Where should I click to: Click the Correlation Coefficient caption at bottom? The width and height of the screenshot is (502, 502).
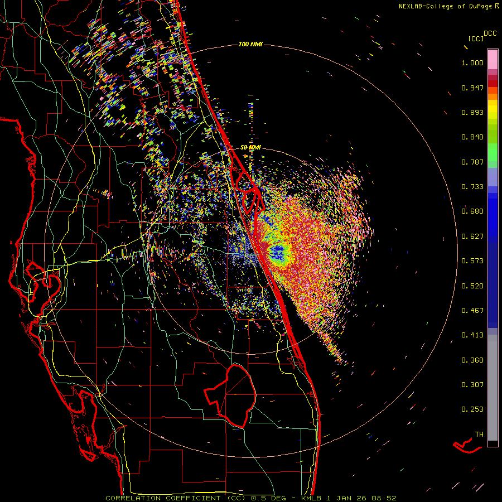250,498
